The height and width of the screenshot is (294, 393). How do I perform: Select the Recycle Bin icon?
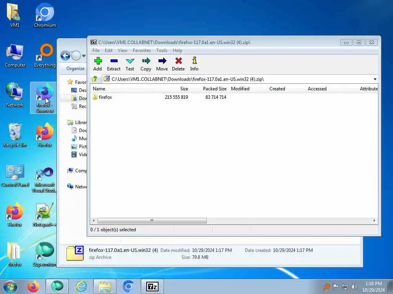coord(15,135)
